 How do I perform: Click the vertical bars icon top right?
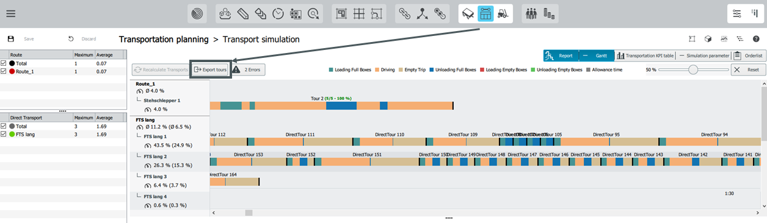754,13
